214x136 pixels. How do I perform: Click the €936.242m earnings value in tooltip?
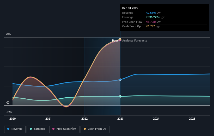153,17
